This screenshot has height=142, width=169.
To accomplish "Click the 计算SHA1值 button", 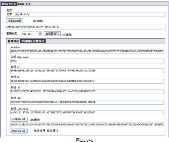I will [14, 21].
